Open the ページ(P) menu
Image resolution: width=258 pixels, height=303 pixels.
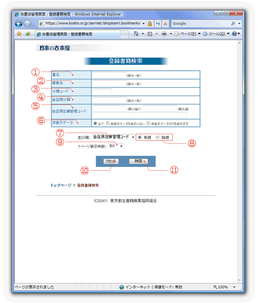point(188,34)
